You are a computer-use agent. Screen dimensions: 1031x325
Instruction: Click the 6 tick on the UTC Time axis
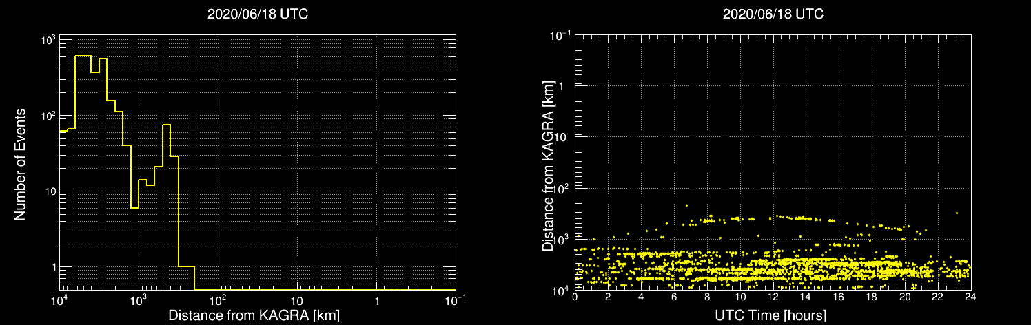pyautogui.click(x=674, y=297)
